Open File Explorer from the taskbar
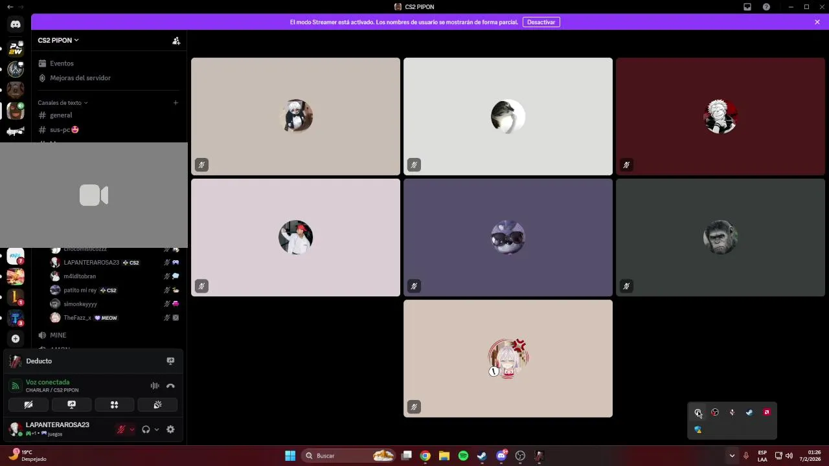 (x=444, y=456)
